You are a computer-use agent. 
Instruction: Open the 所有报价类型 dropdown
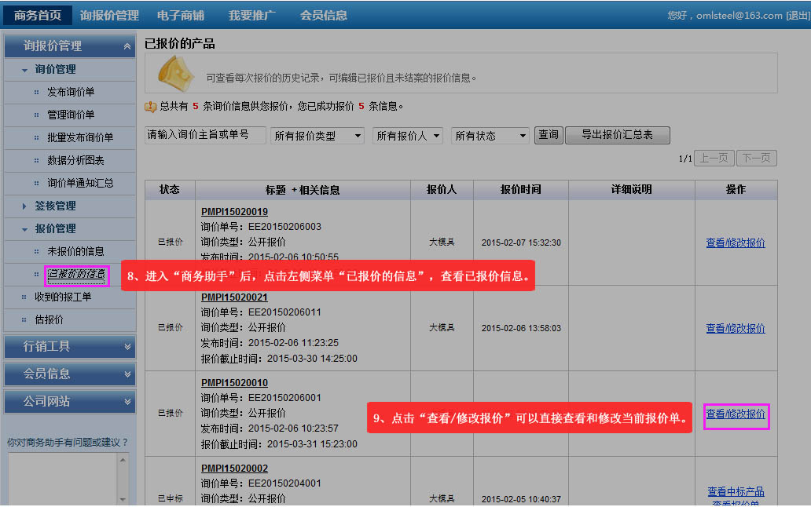point(317,136)
